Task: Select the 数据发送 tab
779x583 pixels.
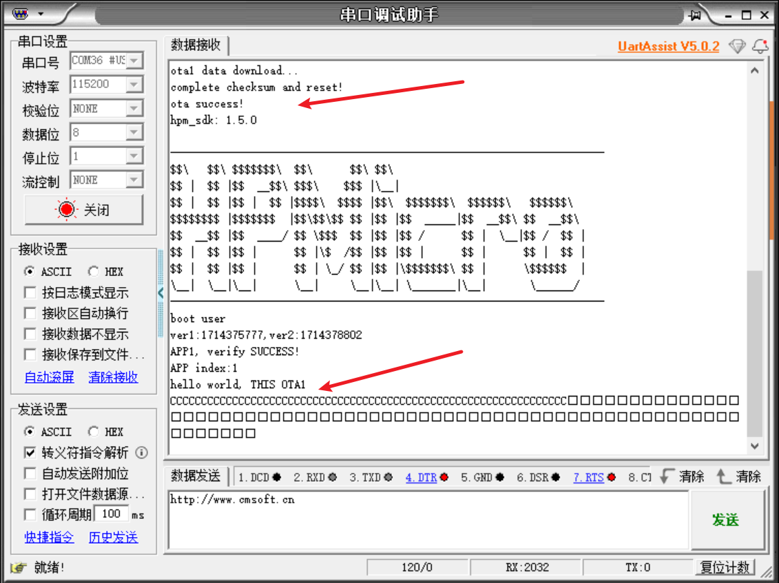Action: (196, 476)
